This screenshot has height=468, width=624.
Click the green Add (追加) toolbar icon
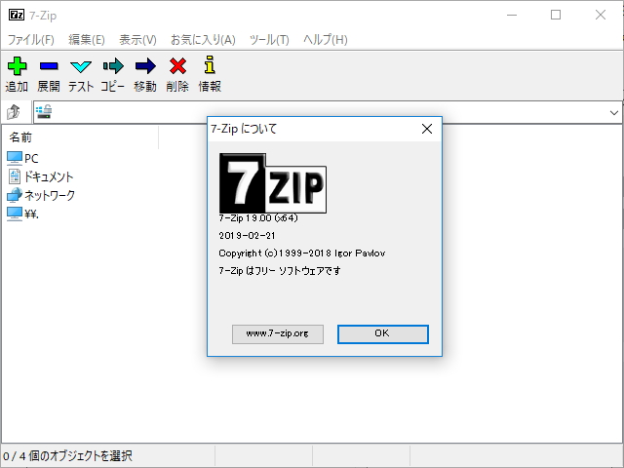18,65
